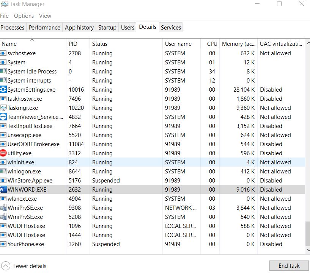Select the wininit.exe process name
Image resolution: width=310 pixels, height=273 pixels.
tap(21, 162)
